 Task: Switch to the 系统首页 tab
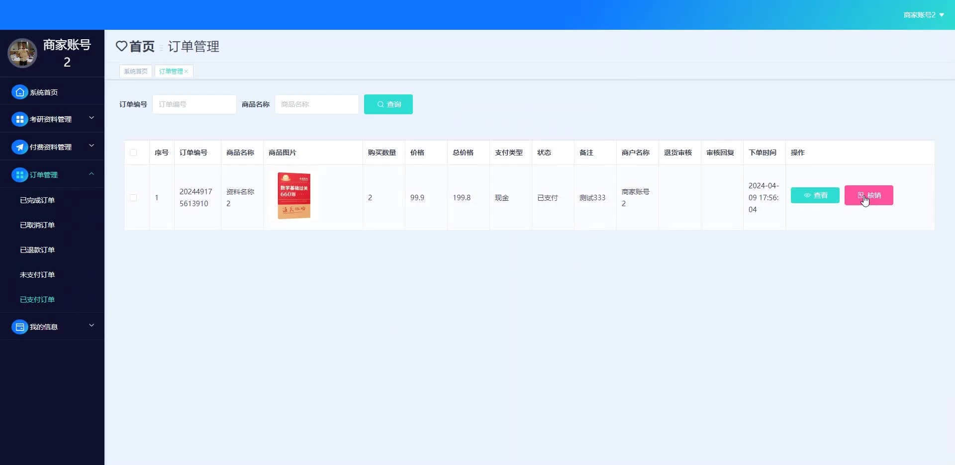[136, 72]
